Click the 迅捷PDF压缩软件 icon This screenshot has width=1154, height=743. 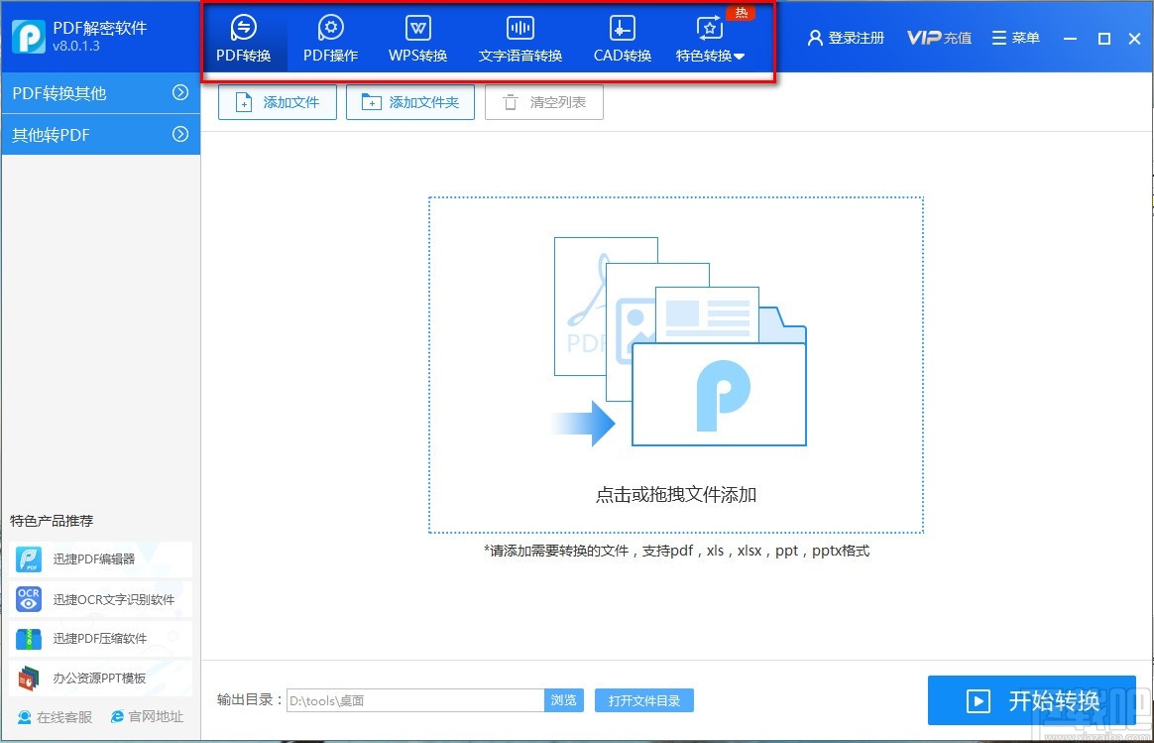tap(28, 639)
